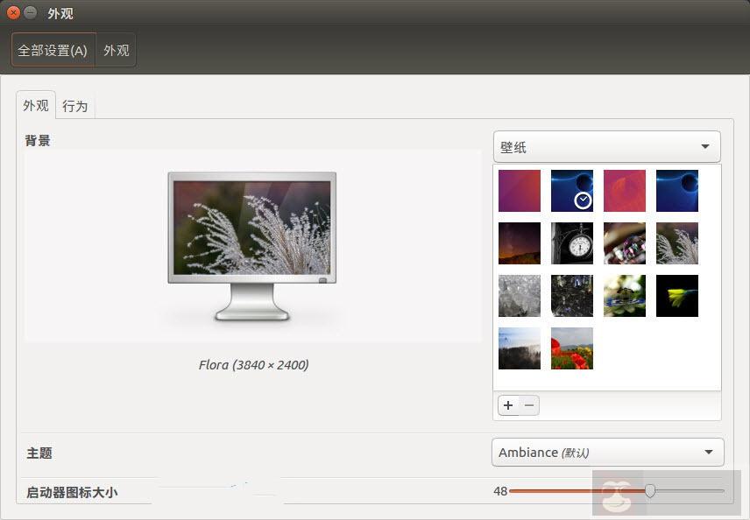
Task: Select the colorful bokeh lights wallpaper
Action: [624, 243]
